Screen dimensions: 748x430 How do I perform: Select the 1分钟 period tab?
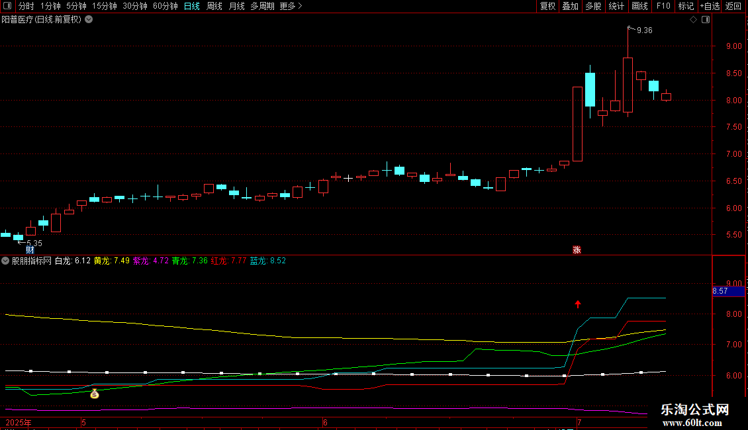[50, 6]
